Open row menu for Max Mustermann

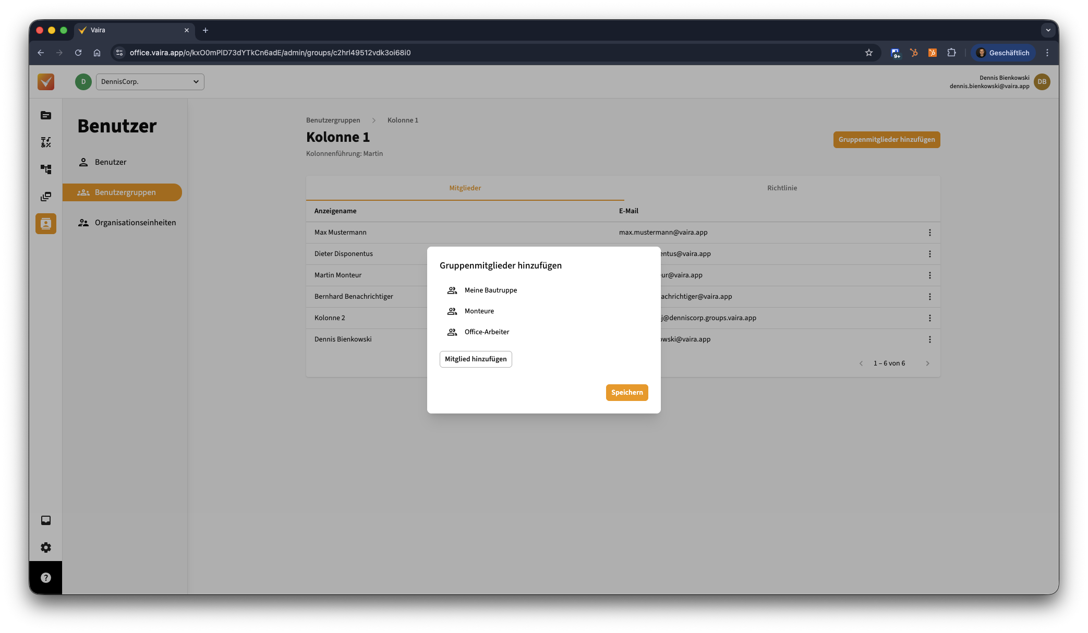[x=929, y=233]
